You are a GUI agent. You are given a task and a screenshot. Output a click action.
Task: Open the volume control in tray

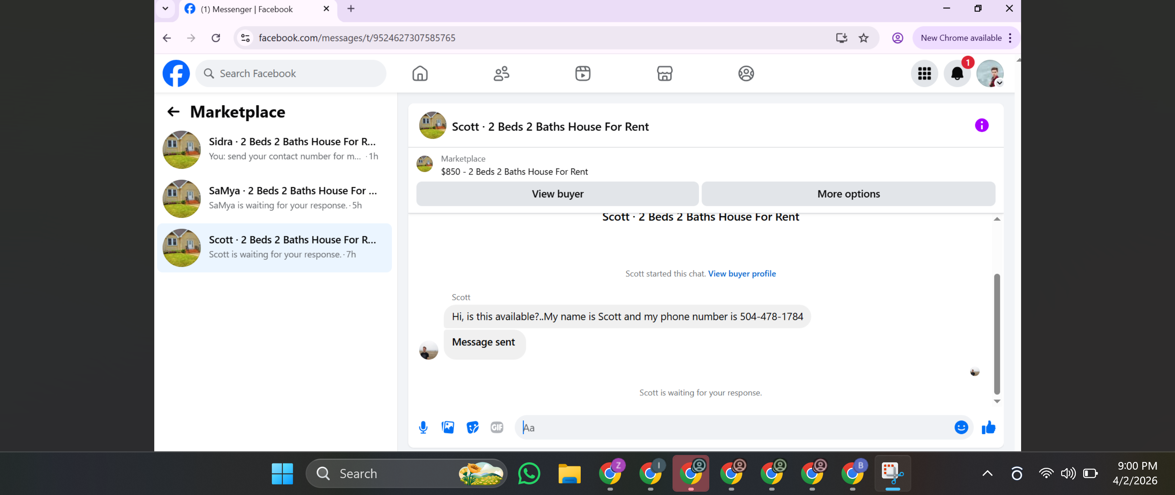(x=1067, y=474)
